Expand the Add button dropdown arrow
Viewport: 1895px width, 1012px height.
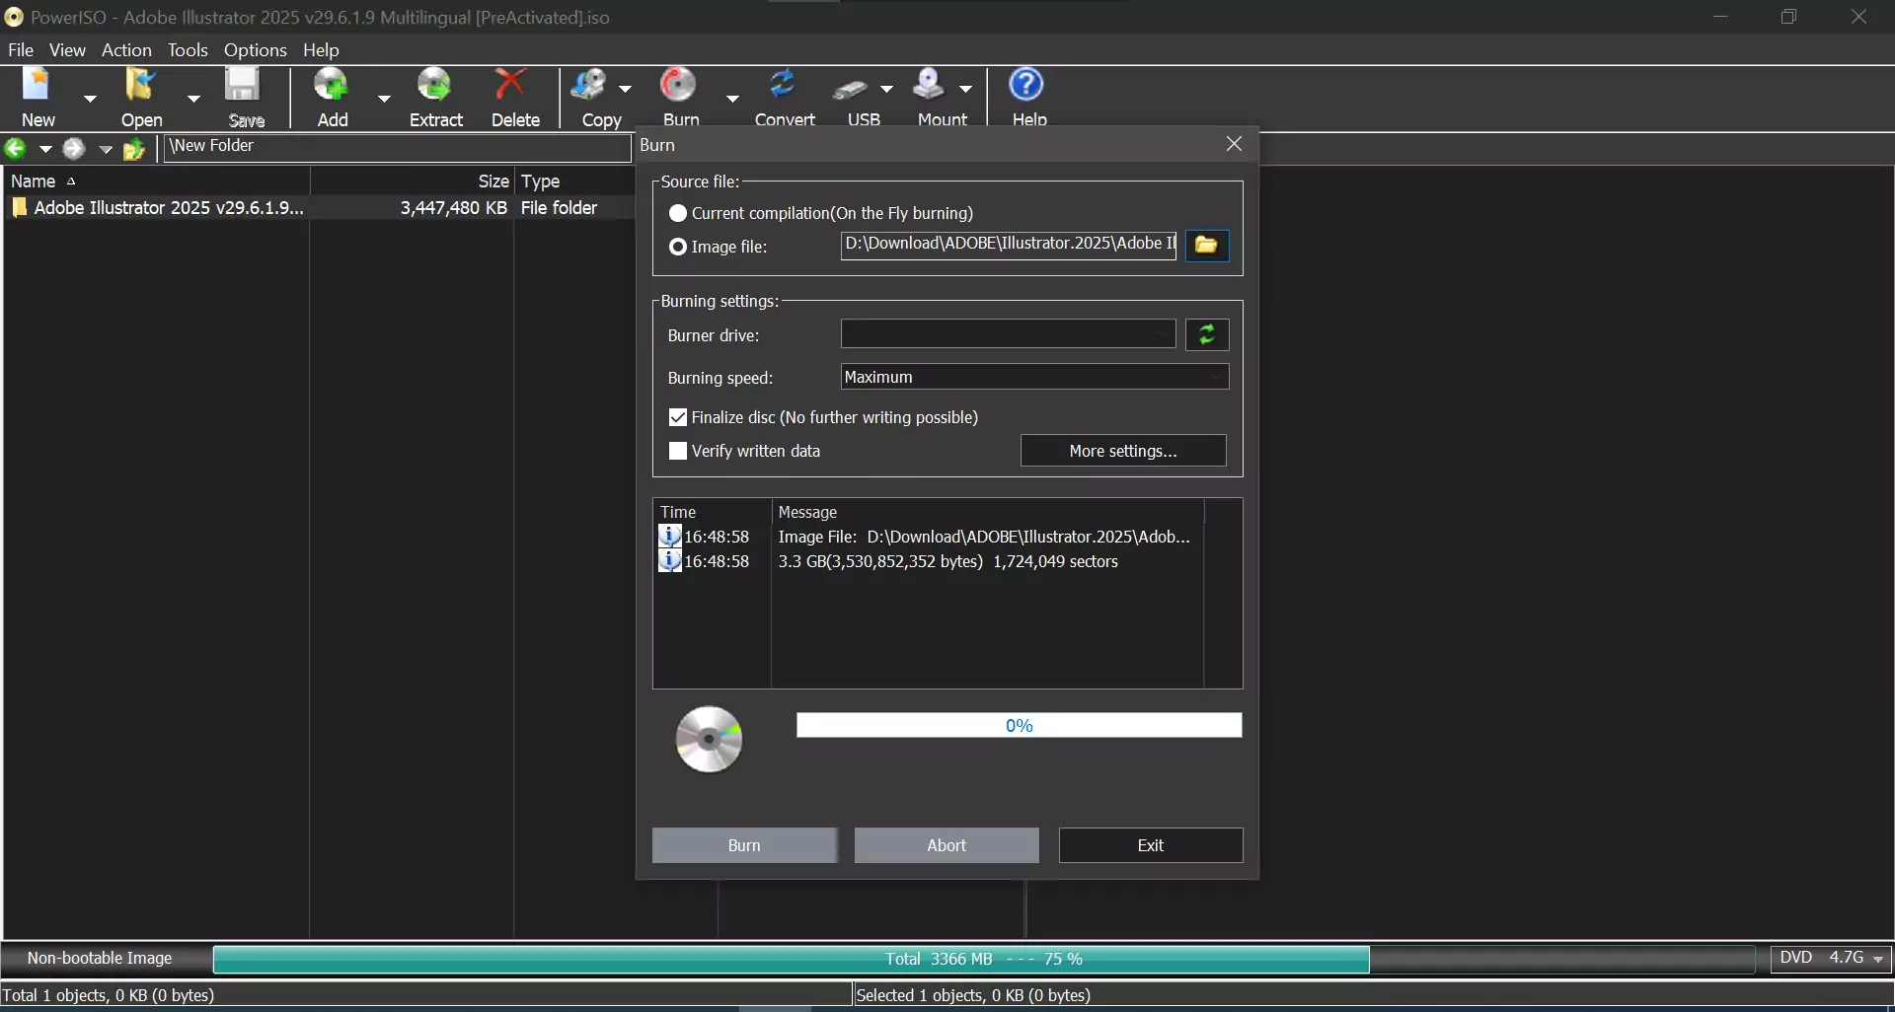pos(384,98)
